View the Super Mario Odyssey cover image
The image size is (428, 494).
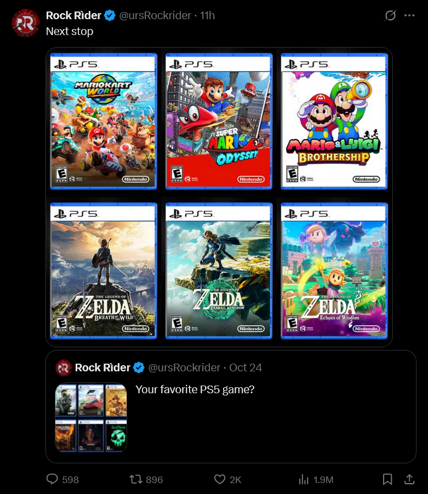[x=219, y=121]
